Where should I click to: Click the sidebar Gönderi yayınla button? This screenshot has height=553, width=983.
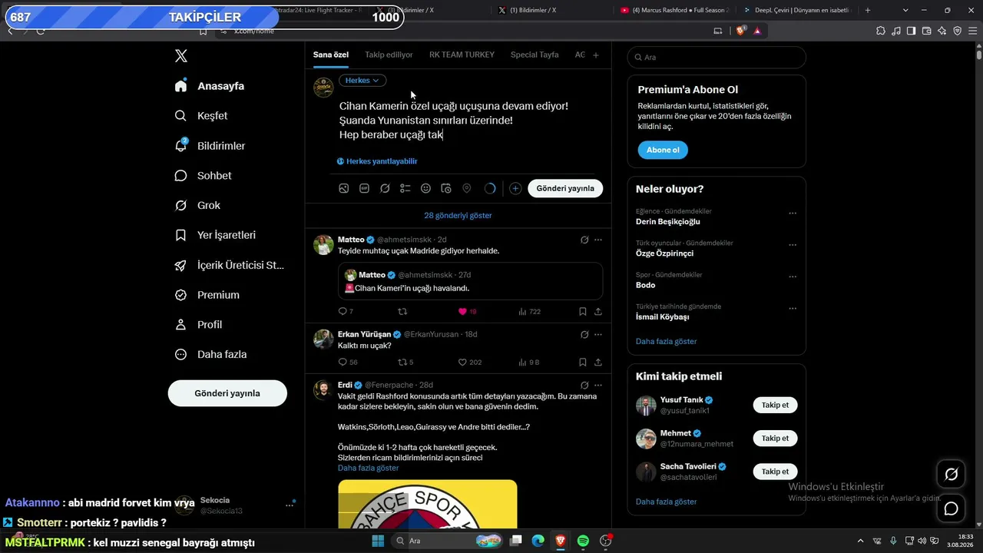click(227, 393)
